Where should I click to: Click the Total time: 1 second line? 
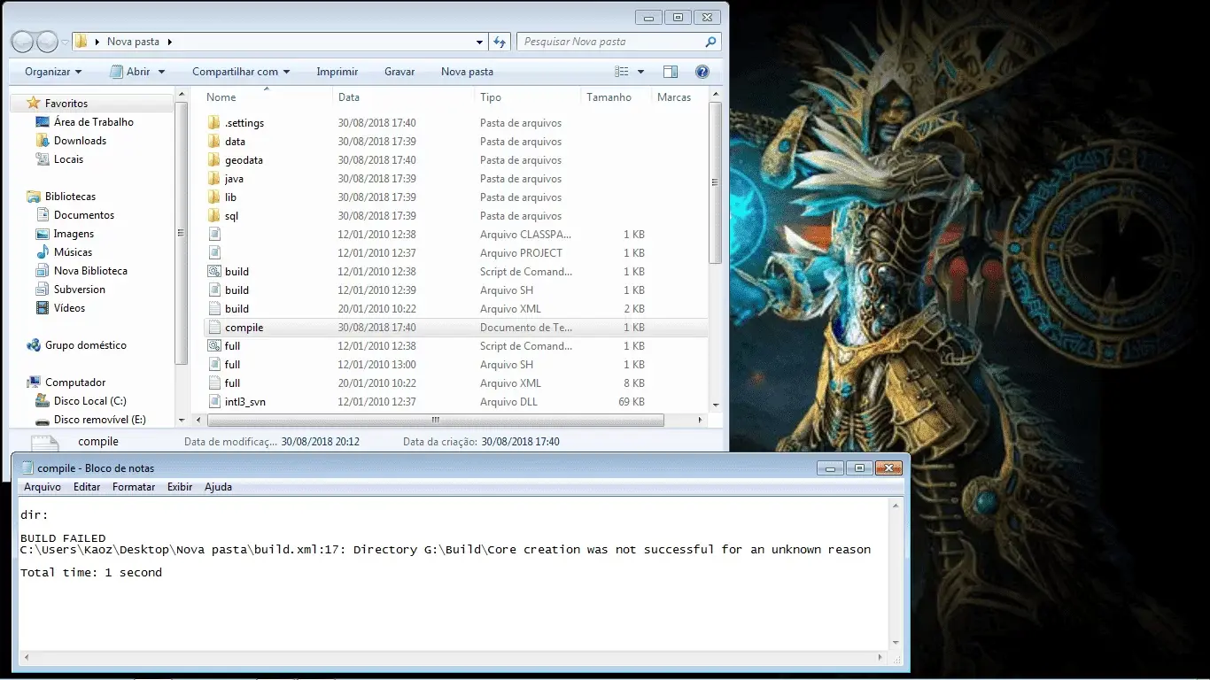pyautogui.click(x=91, y=573)
